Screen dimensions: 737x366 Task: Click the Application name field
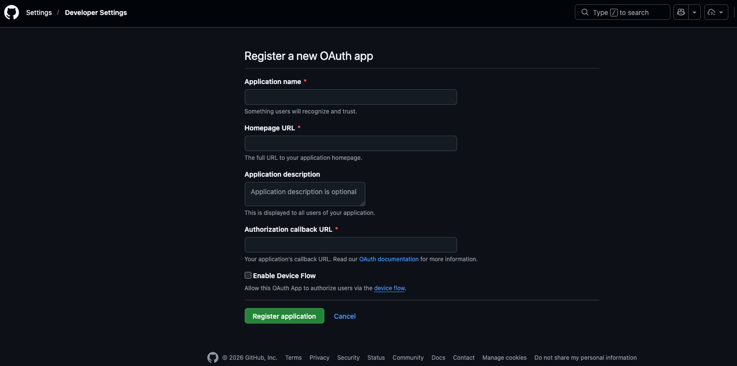351,97
